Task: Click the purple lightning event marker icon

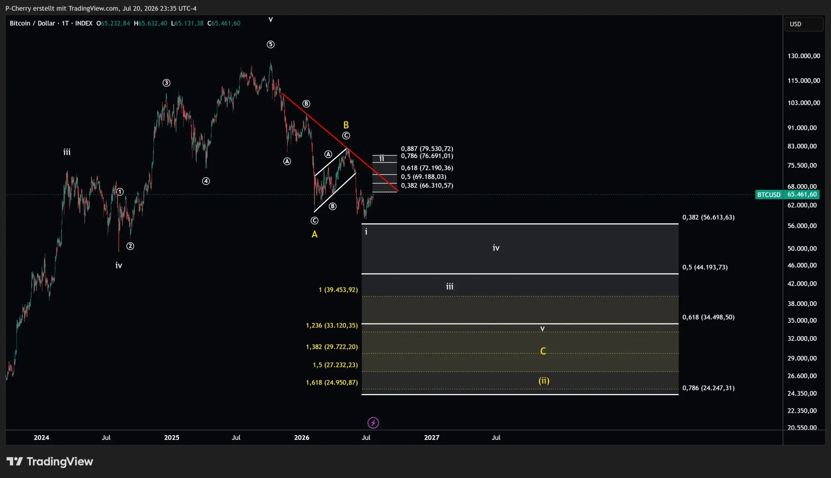Action: [373, 423]
